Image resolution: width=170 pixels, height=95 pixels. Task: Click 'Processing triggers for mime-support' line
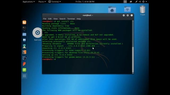69,50
